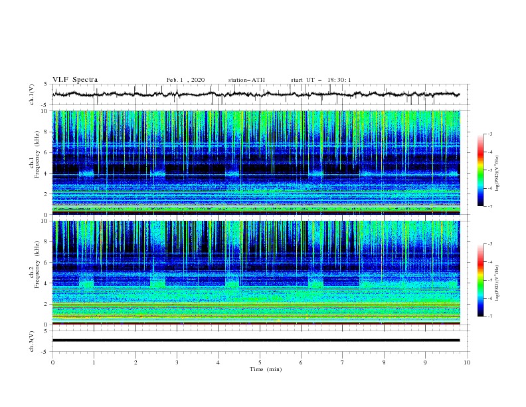The height and width of the screenshot is (407, 526).
Task: Click time axis tick label "9"
Action: click(x=425, y=362)
